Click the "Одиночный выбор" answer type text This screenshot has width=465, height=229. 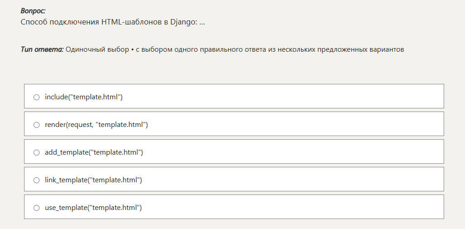(x=97, y=49)
